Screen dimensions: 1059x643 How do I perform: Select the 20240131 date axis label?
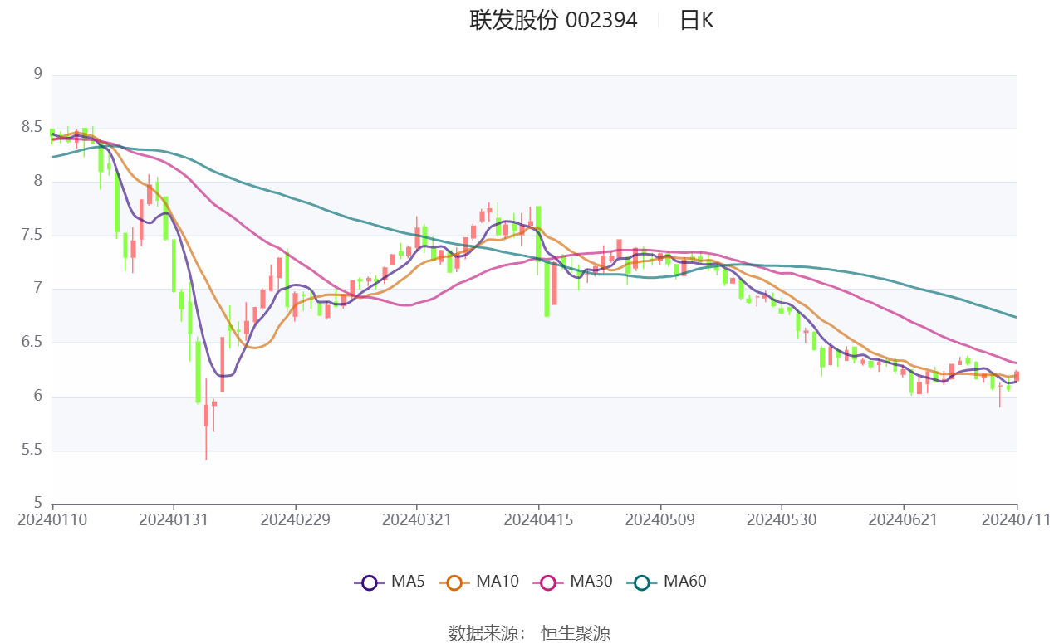(173, 519)
